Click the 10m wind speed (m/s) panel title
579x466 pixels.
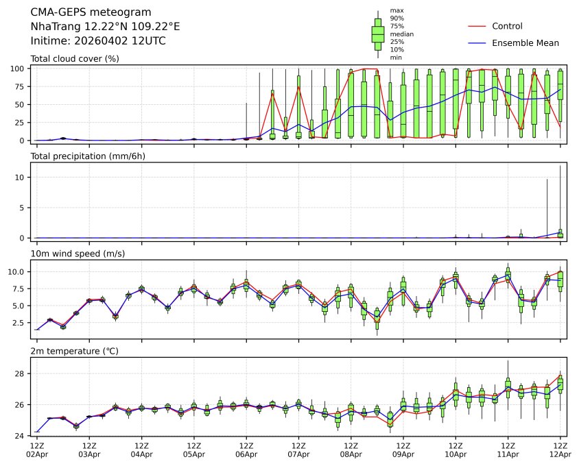[x=76, y=254]
